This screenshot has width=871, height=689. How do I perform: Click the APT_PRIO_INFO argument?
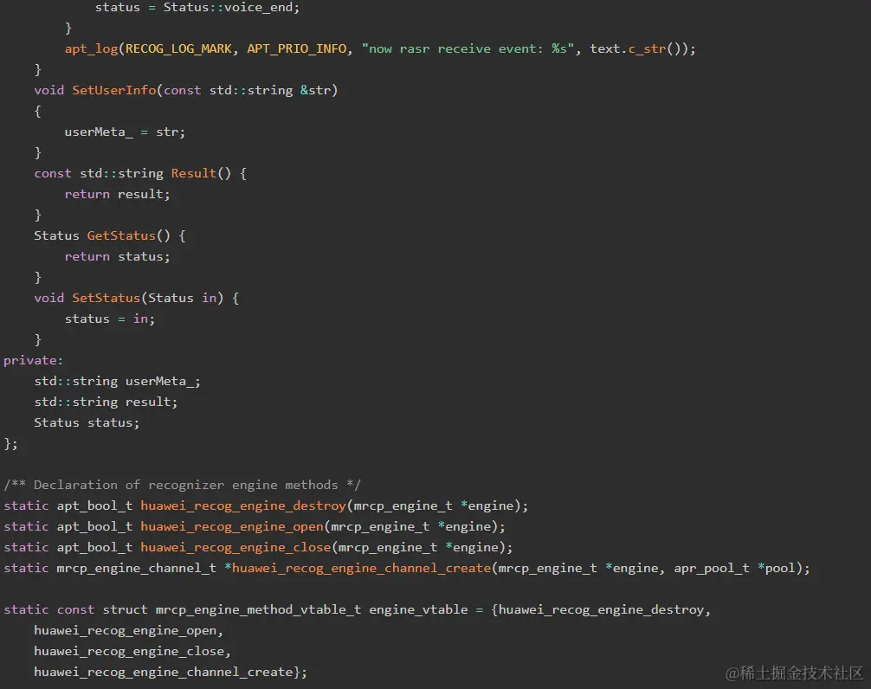click(297, 48)
